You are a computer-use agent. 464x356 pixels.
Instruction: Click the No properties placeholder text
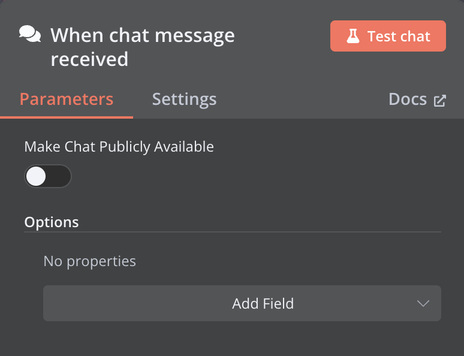(x=90, y=261)
